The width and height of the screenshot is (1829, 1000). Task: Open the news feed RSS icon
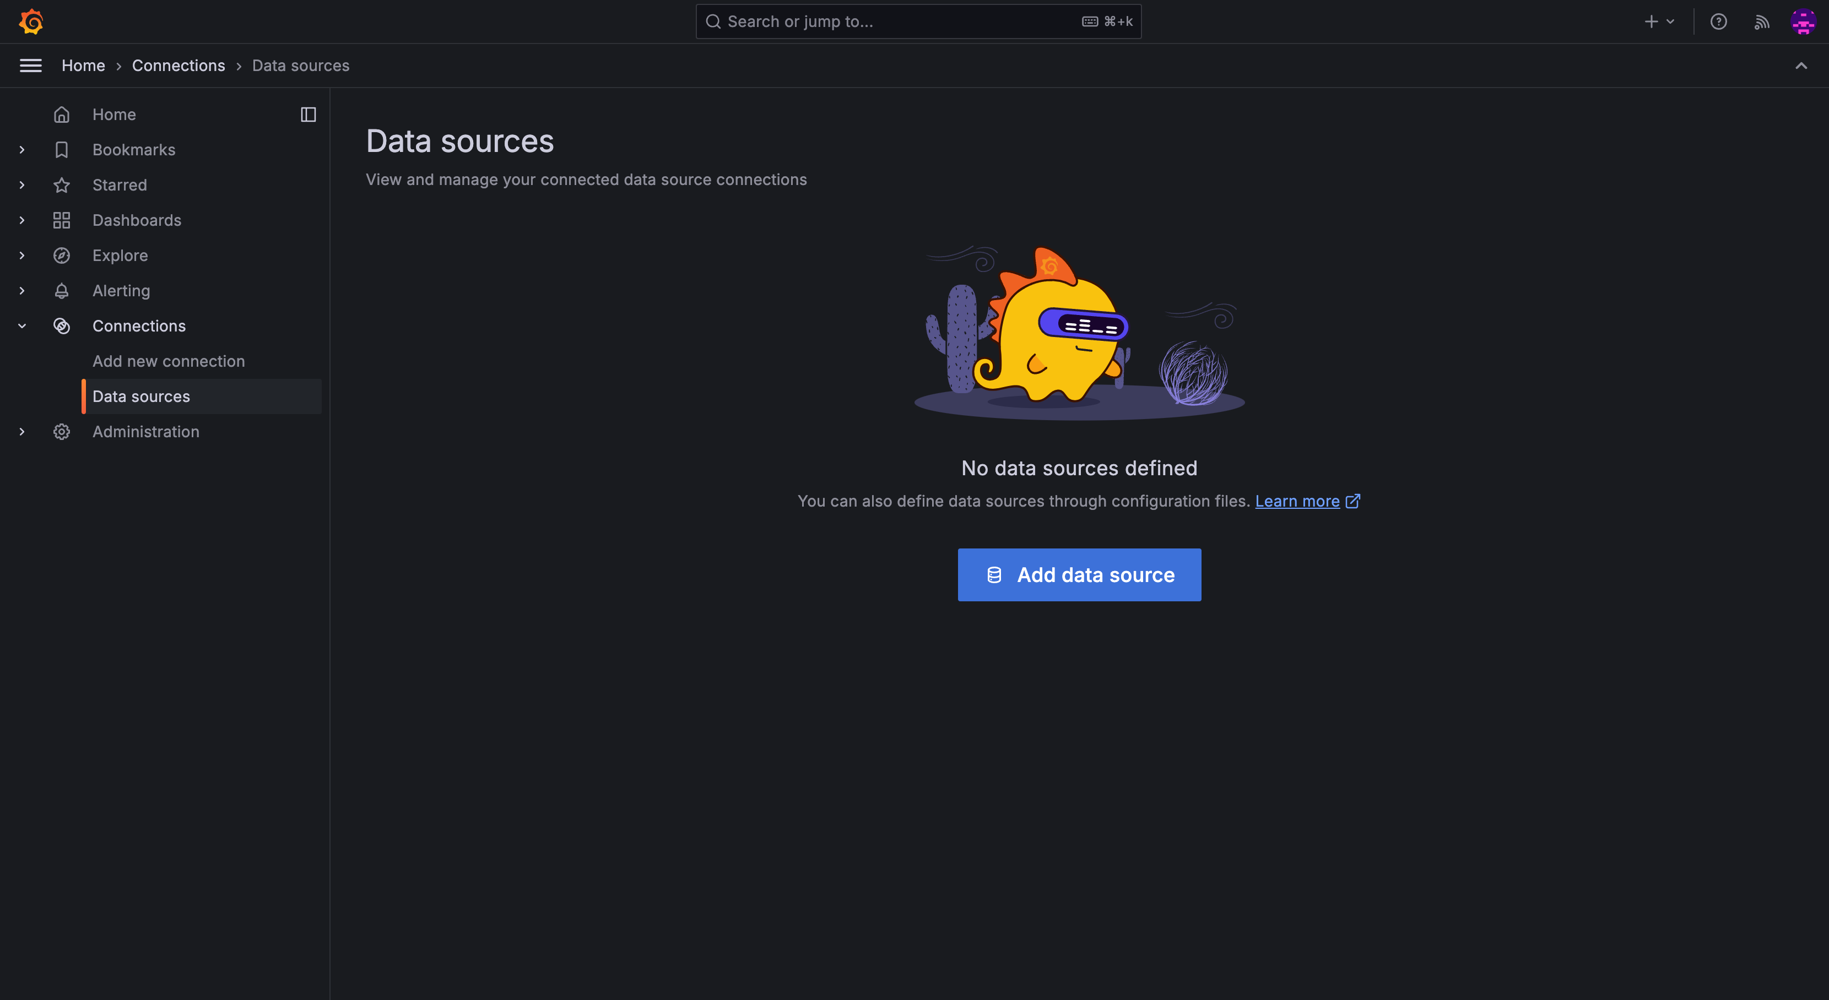point(1762,21)
